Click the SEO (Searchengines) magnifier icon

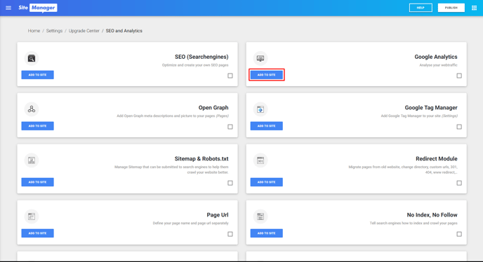pos(32,58)
